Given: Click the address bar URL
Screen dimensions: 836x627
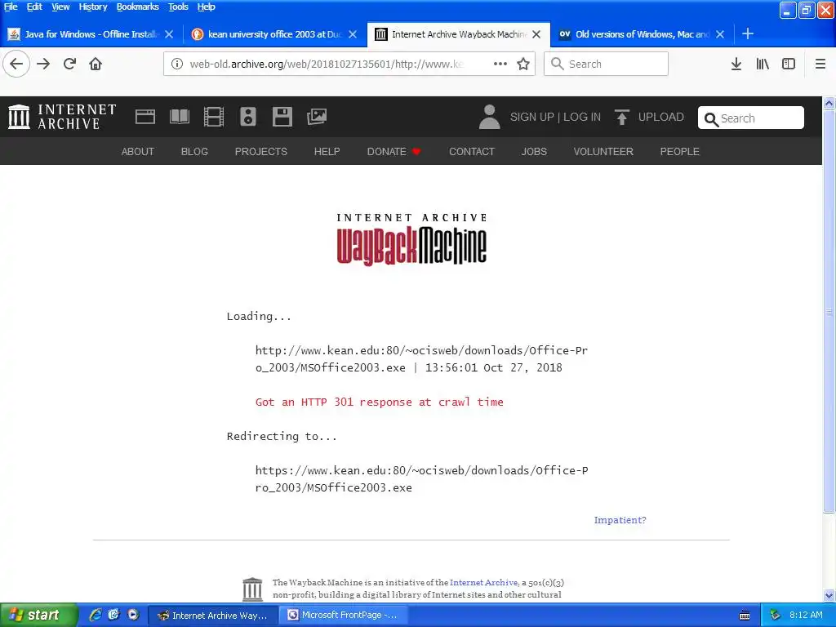Looking at the screenshot, I should 327,64.
